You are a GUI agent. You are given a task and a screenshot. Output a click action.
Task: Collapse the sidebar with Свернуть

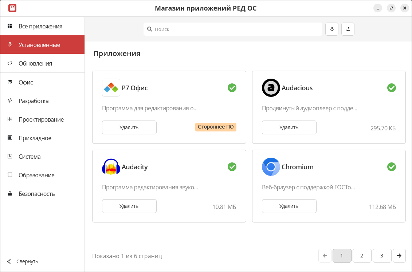(23, 261)
